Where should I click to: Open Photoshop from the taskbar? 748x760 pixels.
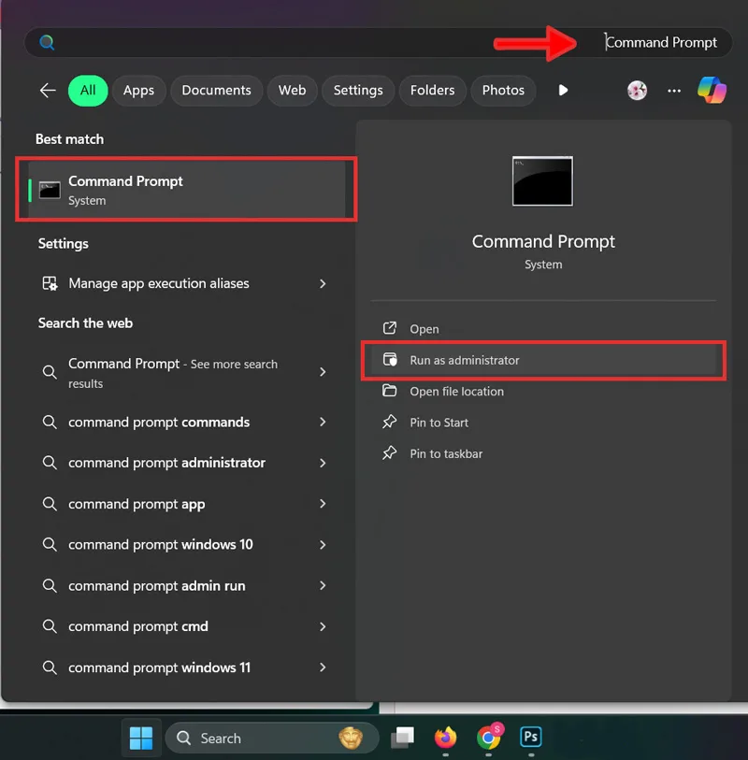pos(531,737)
